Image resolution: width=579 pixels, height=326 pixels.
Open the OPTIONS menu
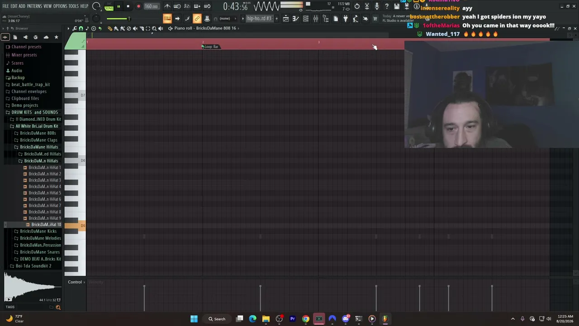(x=60, y=6)
